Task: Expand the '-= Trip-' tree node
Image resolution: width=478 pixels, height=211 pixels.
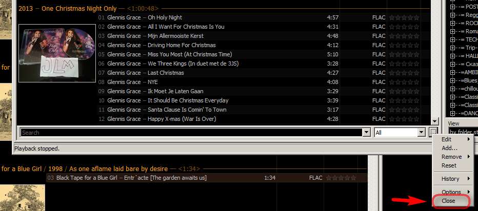Action: point(452,48)
